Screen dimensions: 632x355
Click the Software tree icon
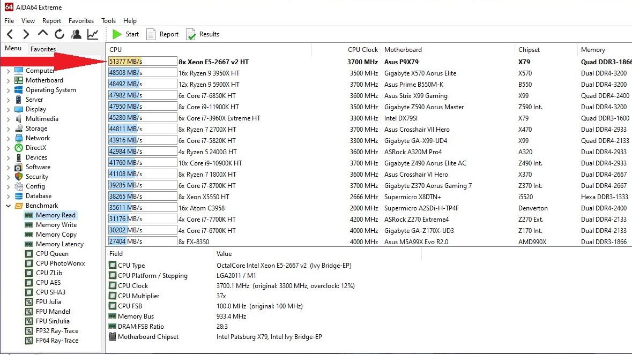coord(19,167)
